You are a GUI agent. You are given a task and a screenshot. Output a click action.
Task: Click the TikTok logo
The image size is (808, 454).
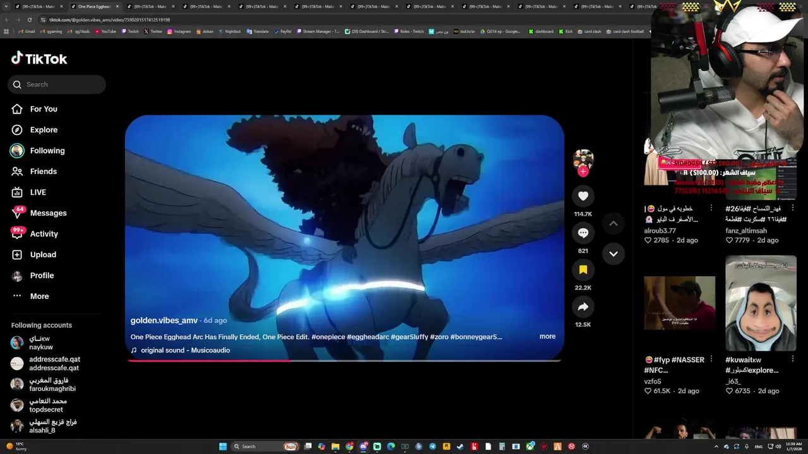point(39,59)
